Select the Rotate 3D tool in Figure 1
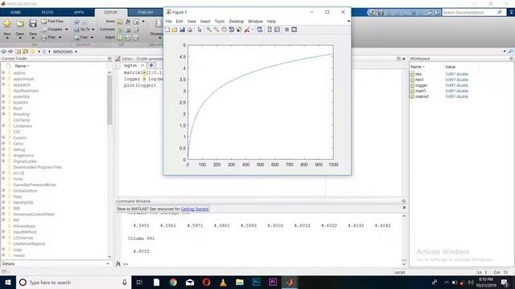The image size is (515, 289). pyautogui.click(x=232, y=30)
